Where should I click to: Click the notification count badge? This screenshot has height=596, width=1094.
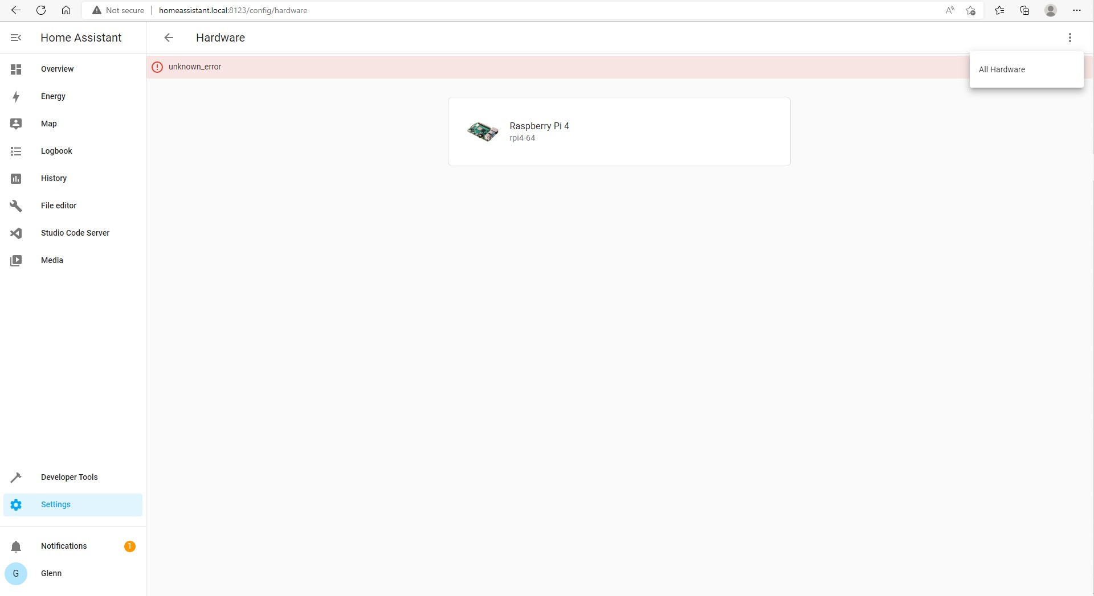coord(129,546)
